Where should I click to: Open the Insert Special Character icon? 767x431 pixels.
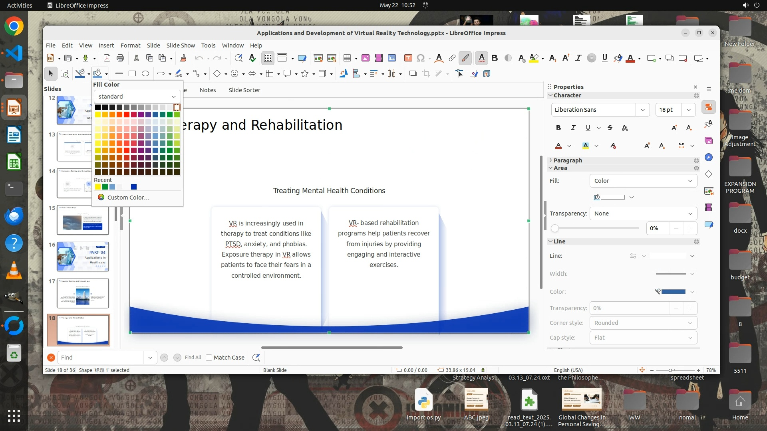[x=420, y=58]
